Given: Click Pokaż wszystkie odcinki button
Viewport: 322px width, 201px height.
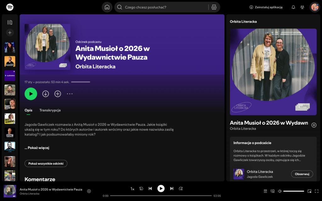Looking at the screenshot, I should pos(46,164).
